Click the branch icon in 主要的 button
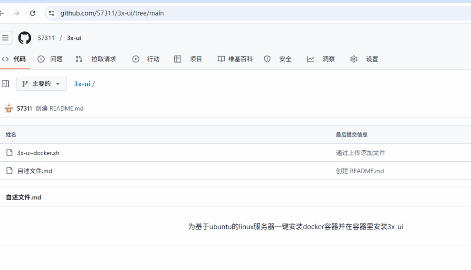 point(25,84)
